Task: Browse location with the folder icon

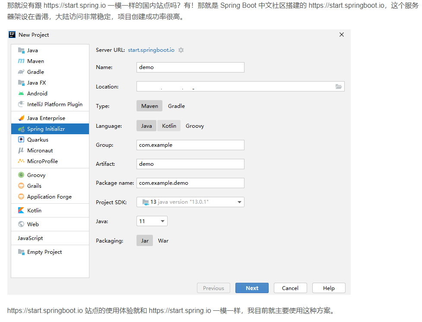Action: (339, 86)
